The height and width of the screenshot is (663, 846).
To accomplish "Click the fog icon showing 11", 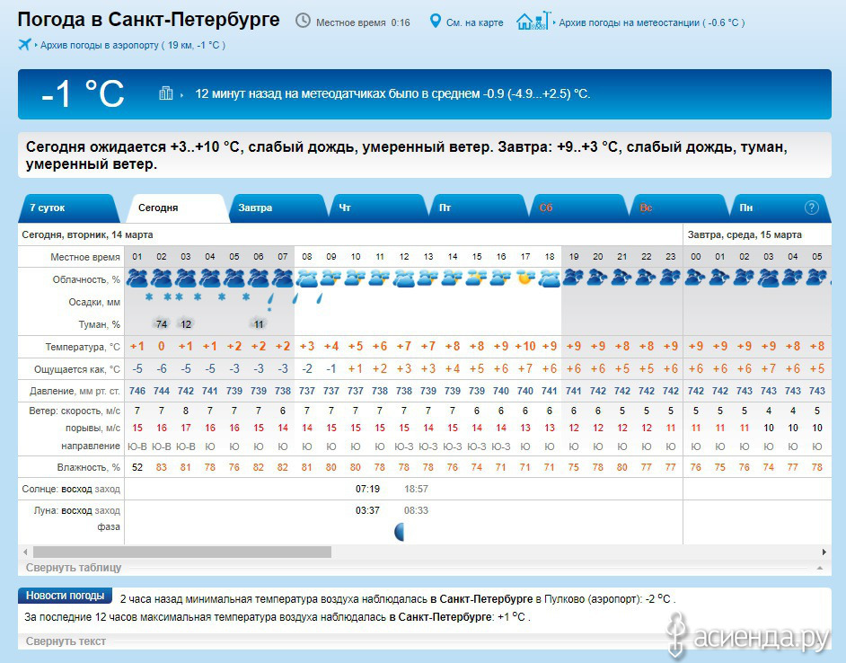I will pos(259,324).
